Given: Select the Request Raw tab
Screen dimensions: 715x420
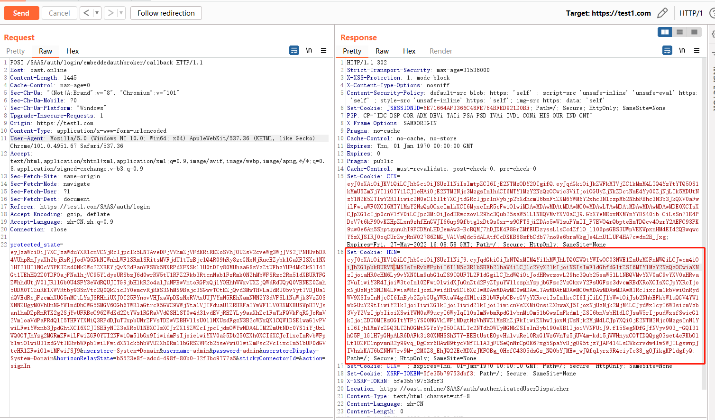Looking at the screenshot, I should point(46,51).
